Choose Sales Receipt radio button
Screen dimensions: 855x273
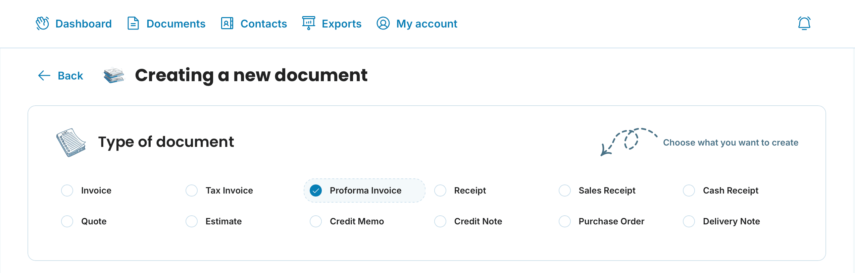pos(565,190)
